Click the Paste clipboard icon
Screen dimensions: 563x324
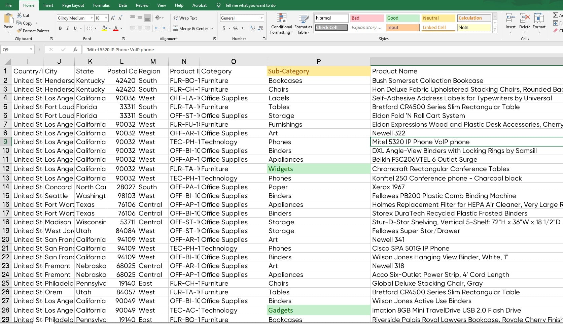[x=8, y=19]
